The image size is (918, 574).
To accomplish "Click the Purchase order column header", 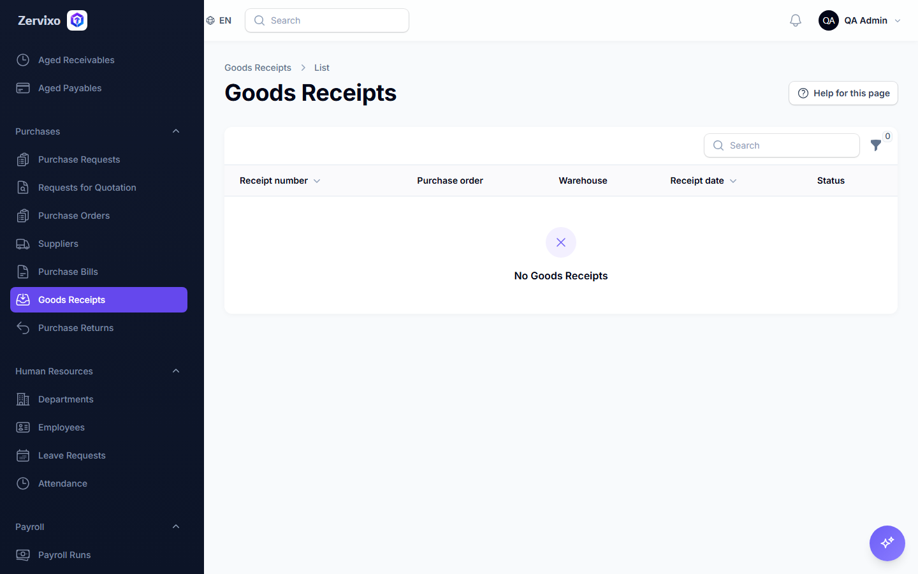I will [x=450, y=180].
